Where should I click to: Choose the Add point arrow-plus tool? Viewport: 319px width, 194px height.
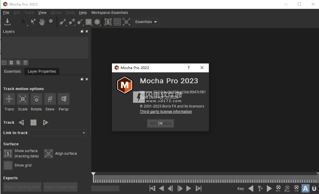(x=33, y=22)
